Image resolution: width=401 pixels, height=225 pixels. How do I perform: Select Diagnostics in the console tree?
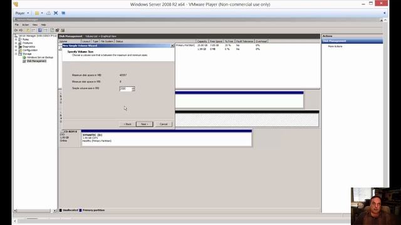[x=29, y=47]
